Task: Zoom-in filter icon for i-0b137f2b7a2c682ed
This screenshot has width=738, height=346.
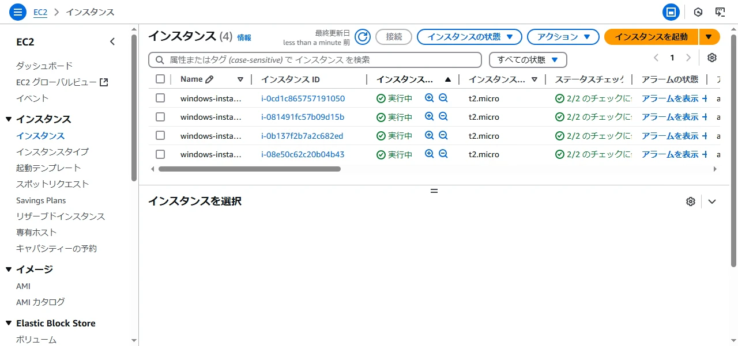Action: click(429, 136)
